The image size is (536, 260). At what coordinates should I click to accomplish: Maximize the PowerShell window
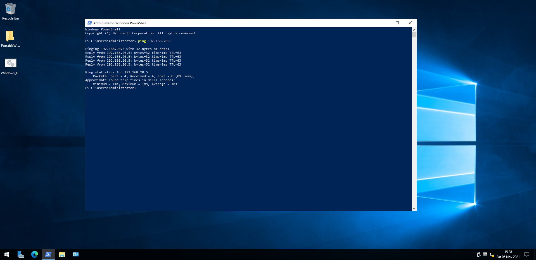(397, 23)
